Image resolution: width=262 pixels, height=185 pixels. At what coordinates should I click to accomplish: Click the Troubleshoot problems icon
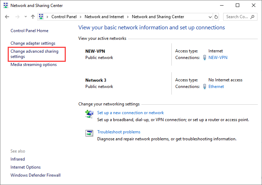89,133
